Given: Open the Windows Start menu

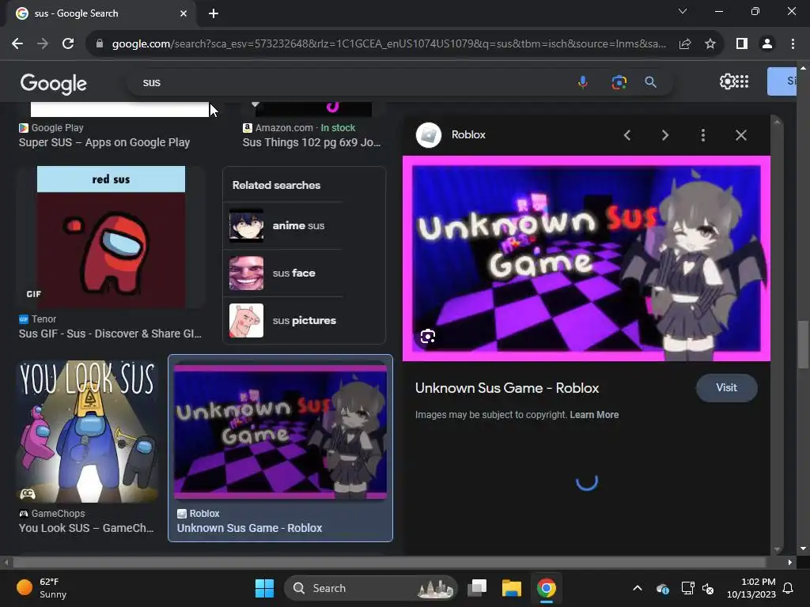Looking at the screenshot, I should (x=264, y=588).
